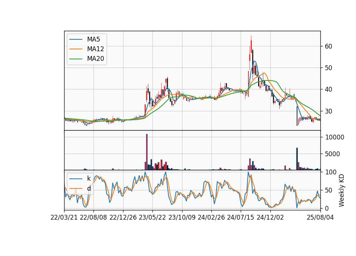Click the MA20 legend label
356x256 pixels.
(x=95, y=59)
